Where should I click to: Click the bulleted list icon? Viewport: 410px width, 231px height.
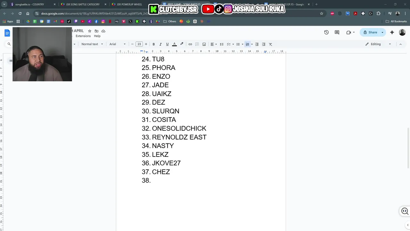(x=238, y=44)
